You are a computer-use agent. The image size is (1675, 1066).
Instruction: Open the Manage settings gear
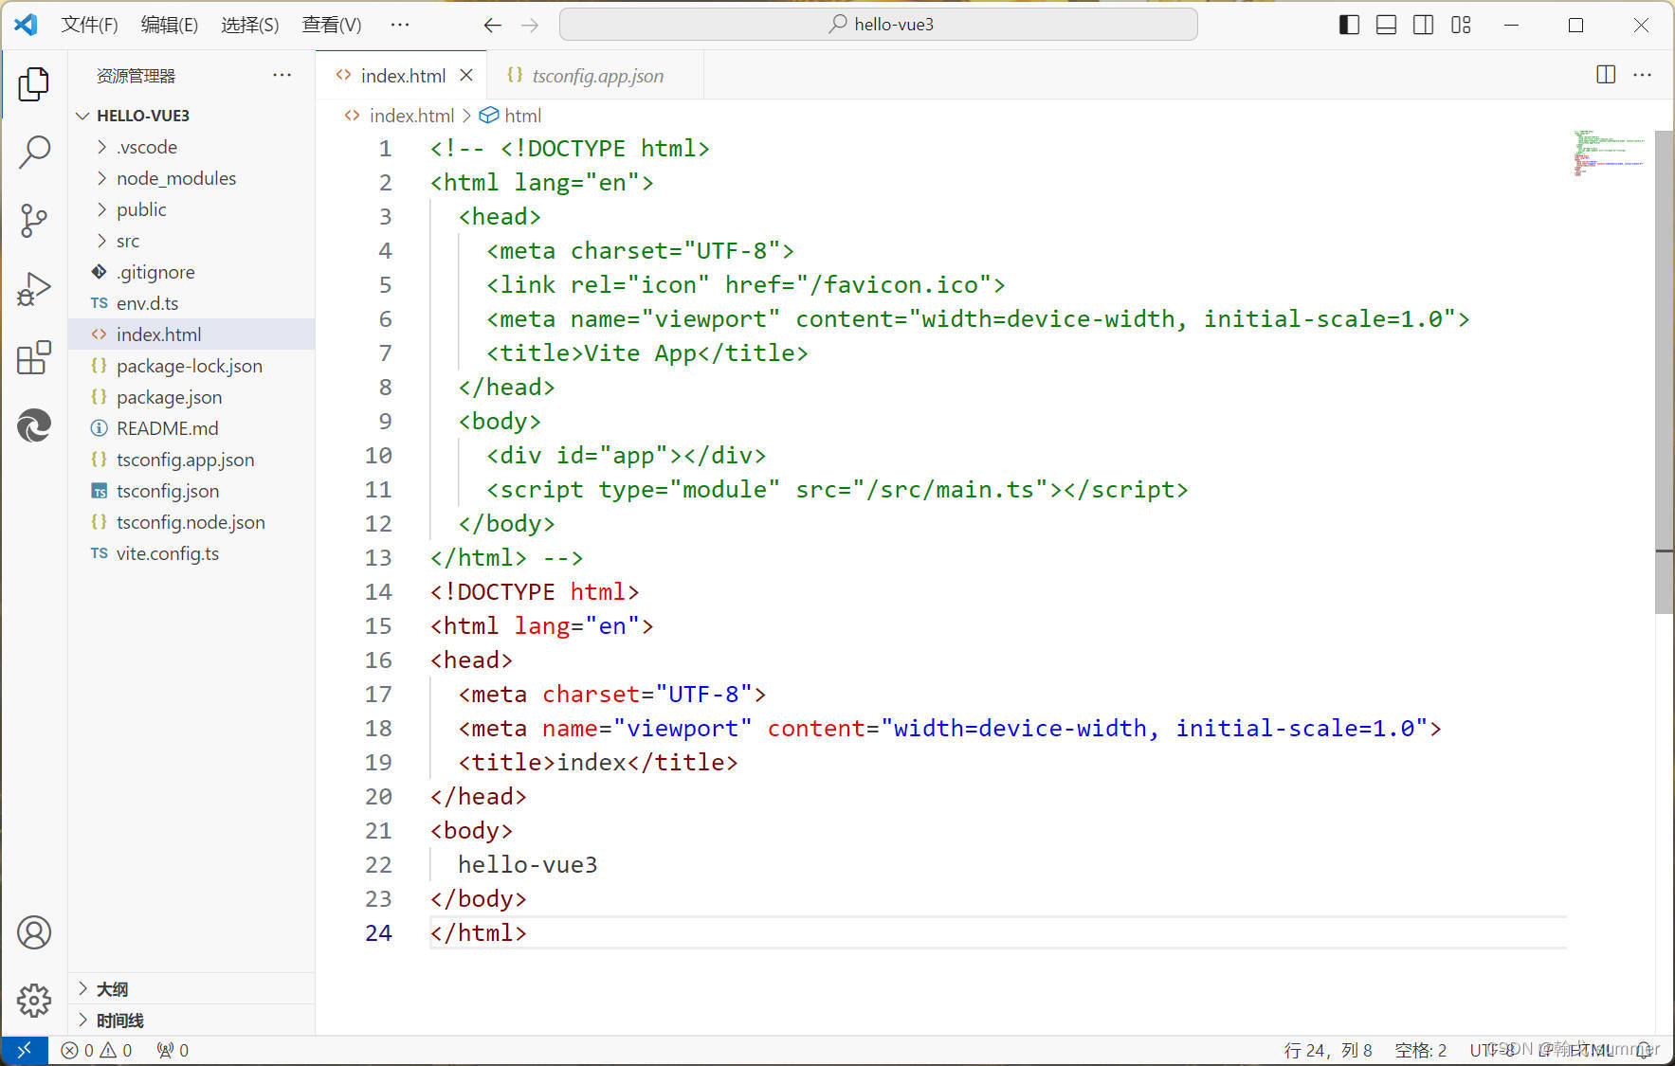click(x=34, y=1000)
